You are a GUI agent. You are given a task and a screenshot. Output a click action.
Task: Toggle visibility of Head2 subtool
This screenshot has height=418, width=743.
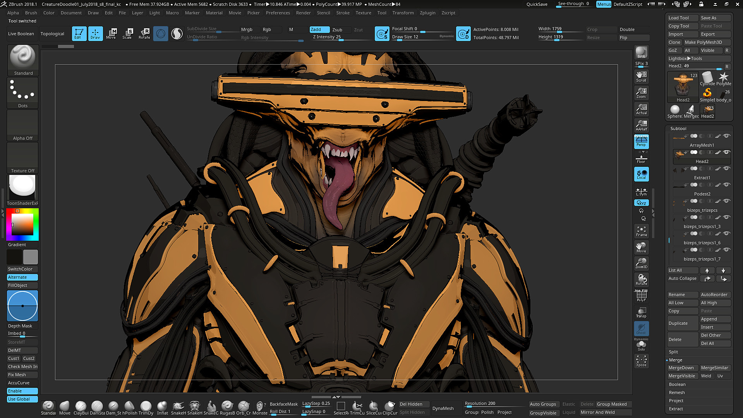(727, 152)
